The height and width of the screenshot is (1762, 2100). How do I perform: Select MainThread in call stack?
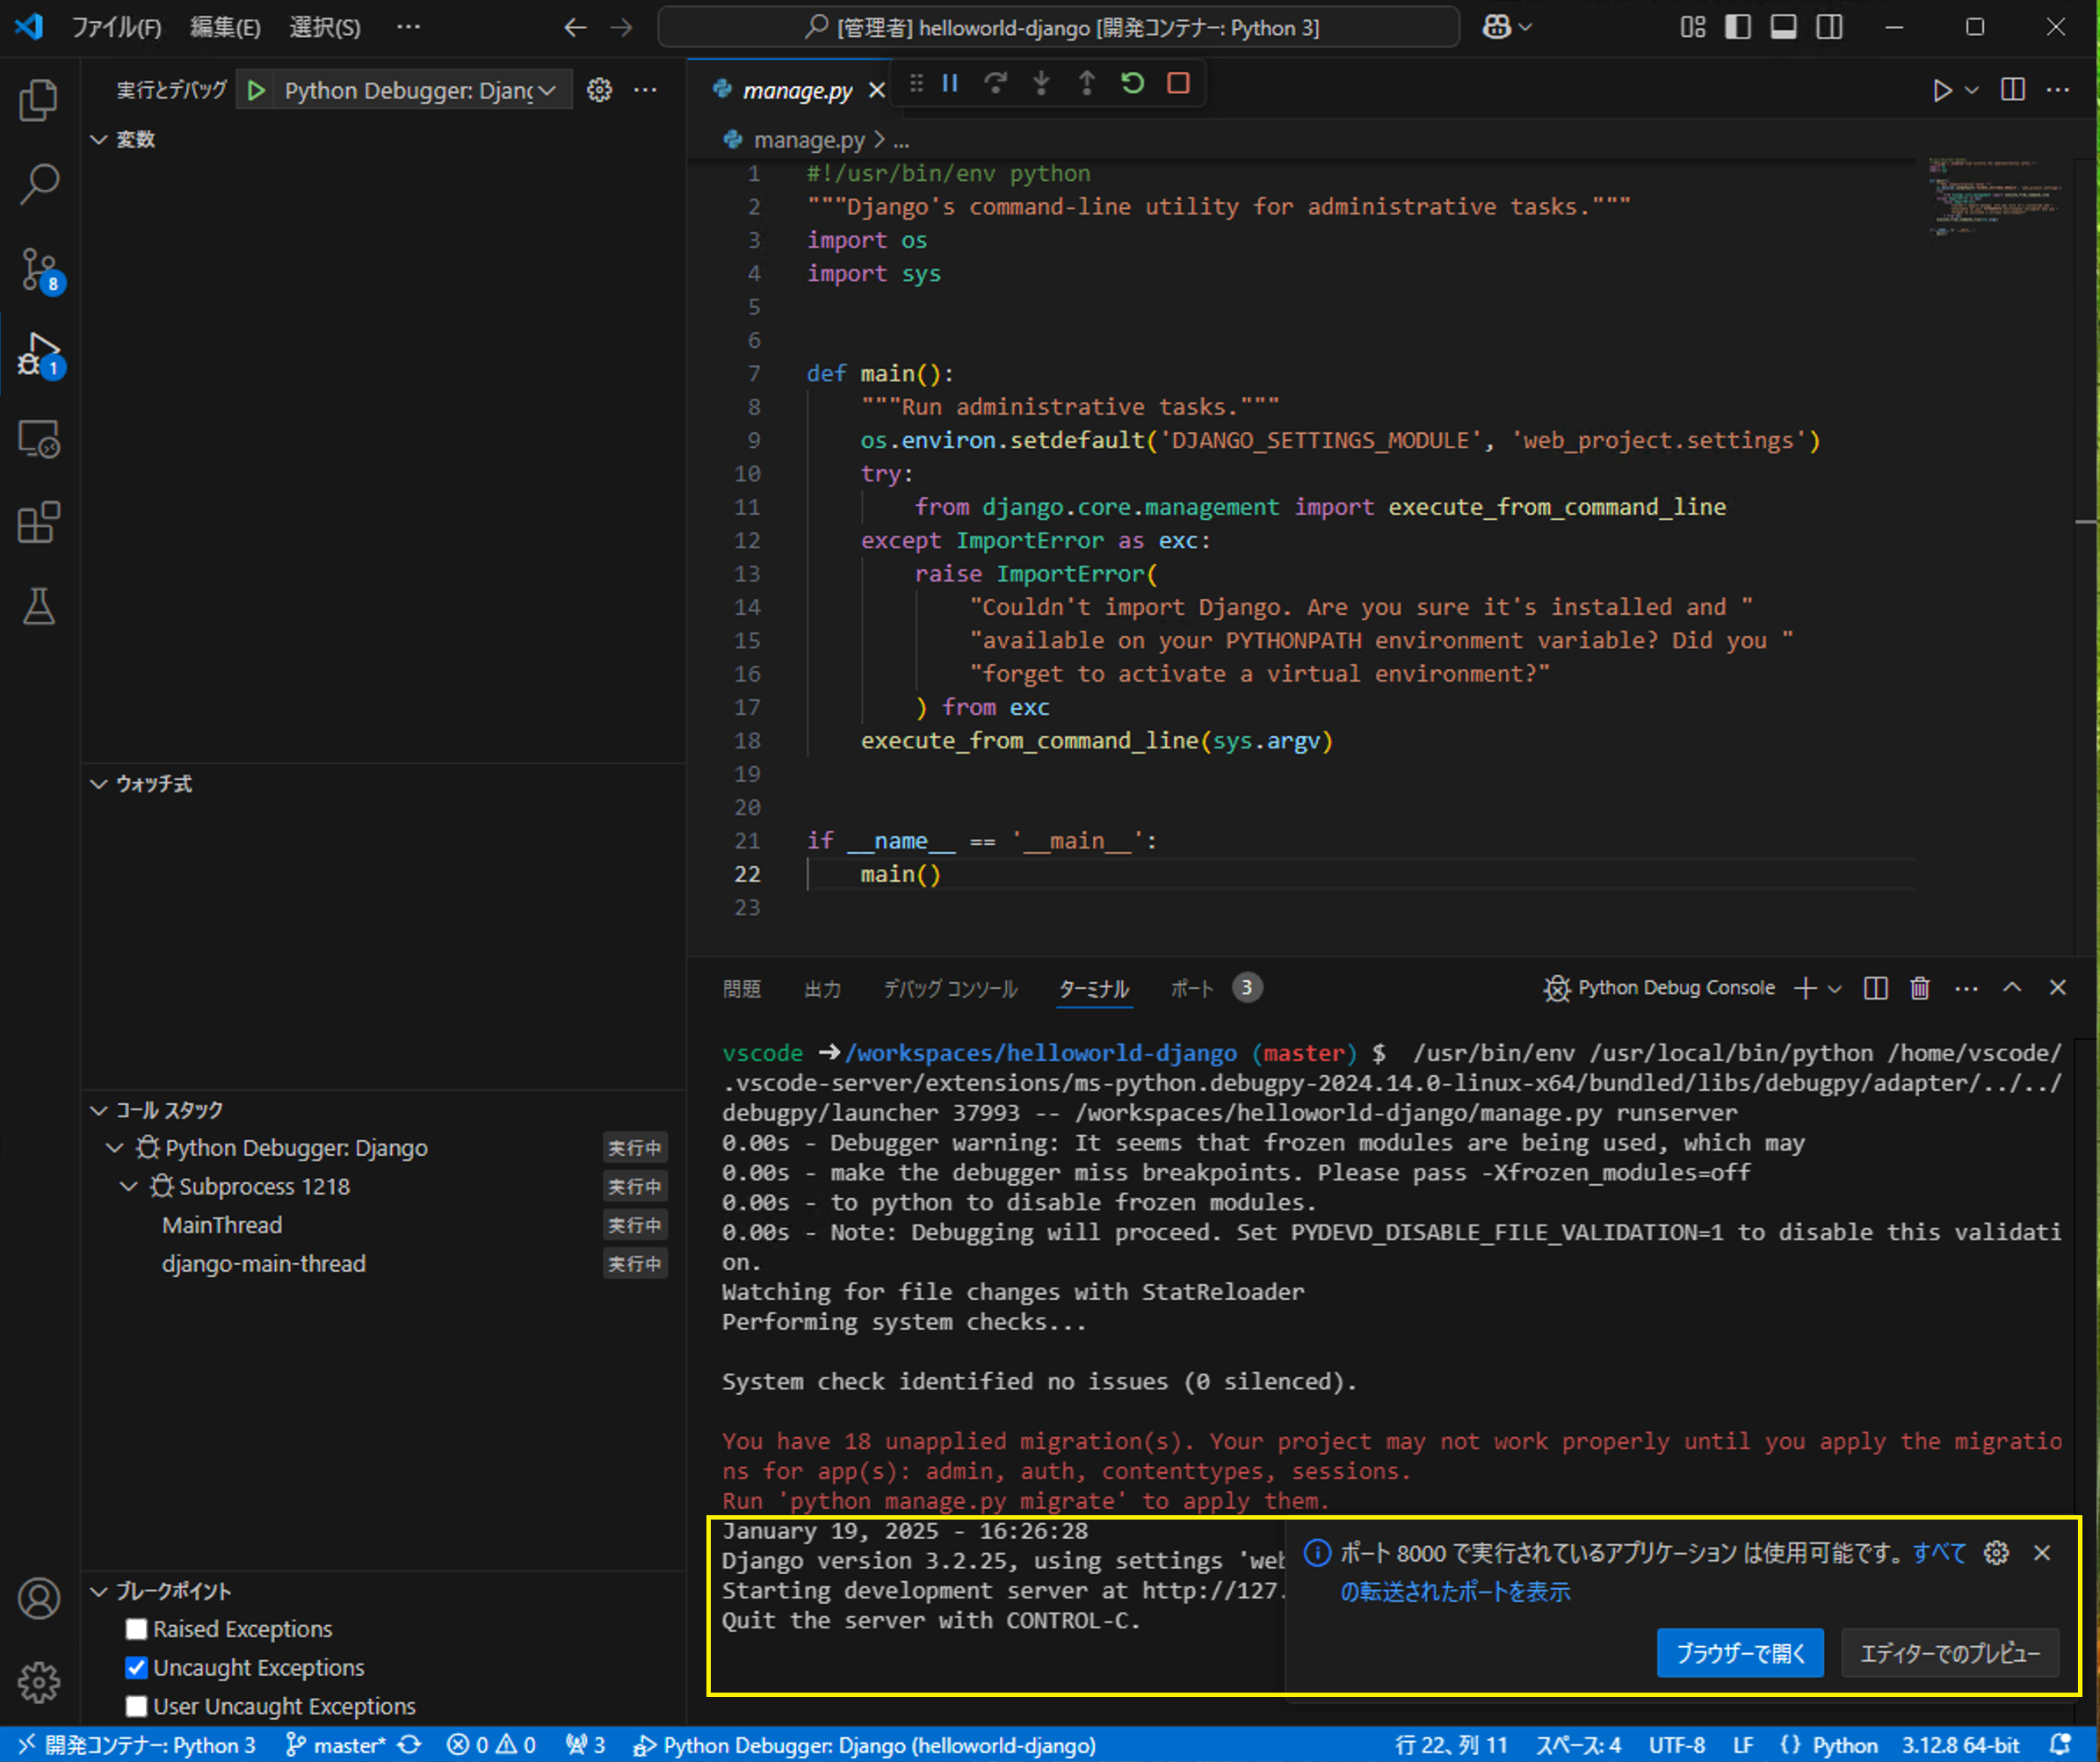click(222, 1225)
